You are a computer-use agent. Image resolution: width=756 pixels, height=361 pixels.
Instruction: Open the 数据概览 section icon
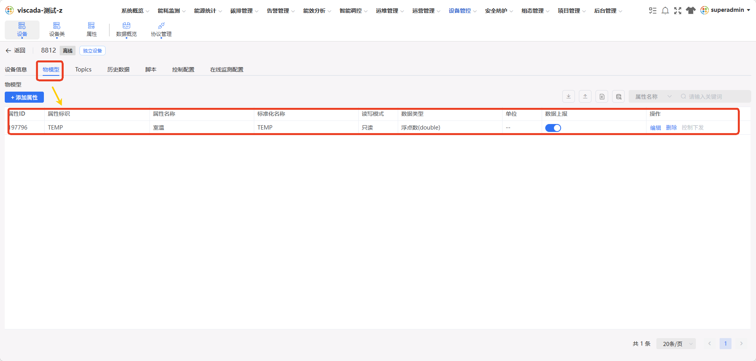coord(127,26)
